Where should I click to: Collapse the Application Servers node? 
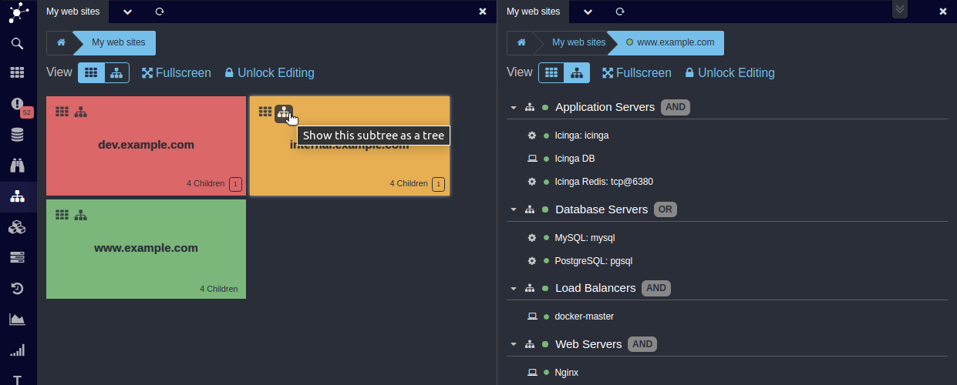pyautogui.click(x=514, y=108)
